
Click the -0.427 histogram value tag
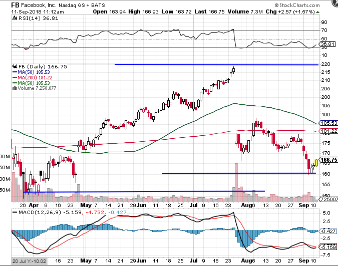tap(327, 231)
